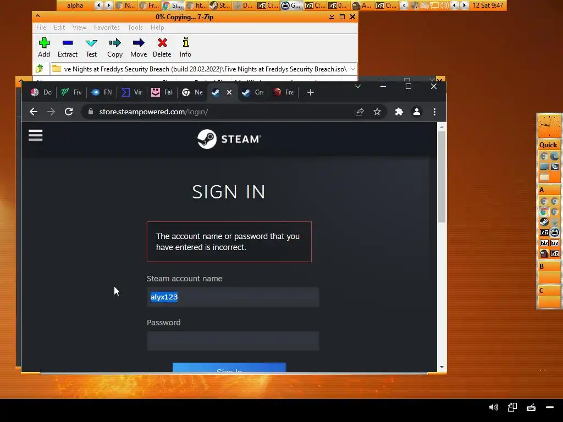The height and width of the screenshot is (422, 563).
Task: Switch to the 'Ne' Chrome tab
Action: 192,92
